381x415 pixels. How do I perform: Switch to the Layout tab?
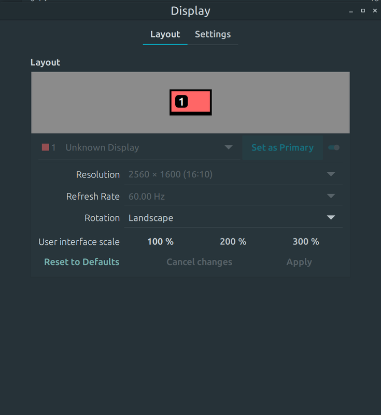pyautogui.click(x=165, y=34)
